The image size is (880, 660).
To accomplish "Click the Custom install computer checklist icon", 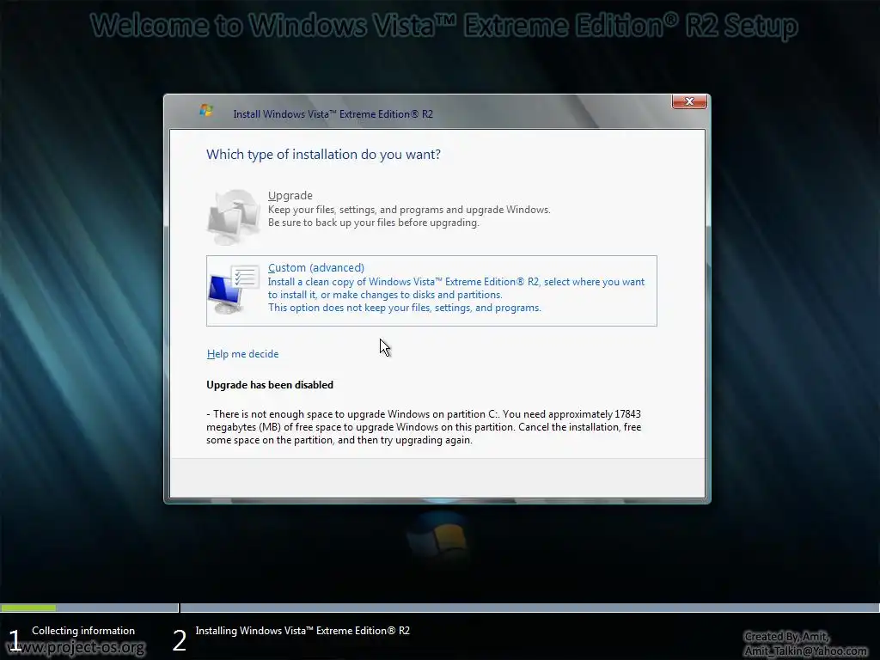I will [x=234, y=289].
